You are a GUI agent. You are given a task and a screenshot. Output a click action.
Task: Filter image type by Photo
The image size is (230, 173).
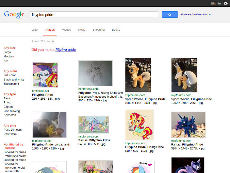pyautogui.click(x=7, y=102)
